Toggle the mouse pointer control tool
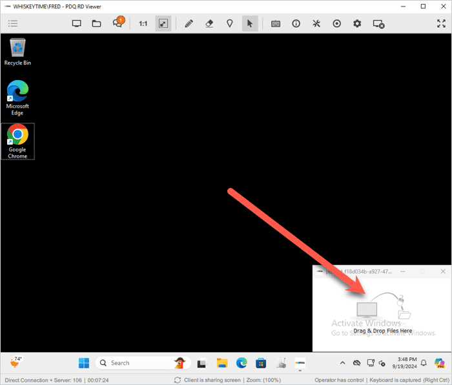 pos(250,23)
